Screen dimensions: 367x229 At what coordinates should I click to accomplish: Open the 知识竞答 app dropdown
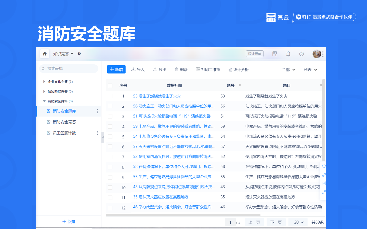63,54
